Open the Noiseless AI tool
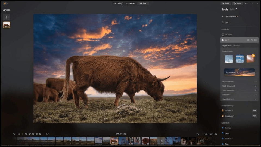 pos(227,111)
